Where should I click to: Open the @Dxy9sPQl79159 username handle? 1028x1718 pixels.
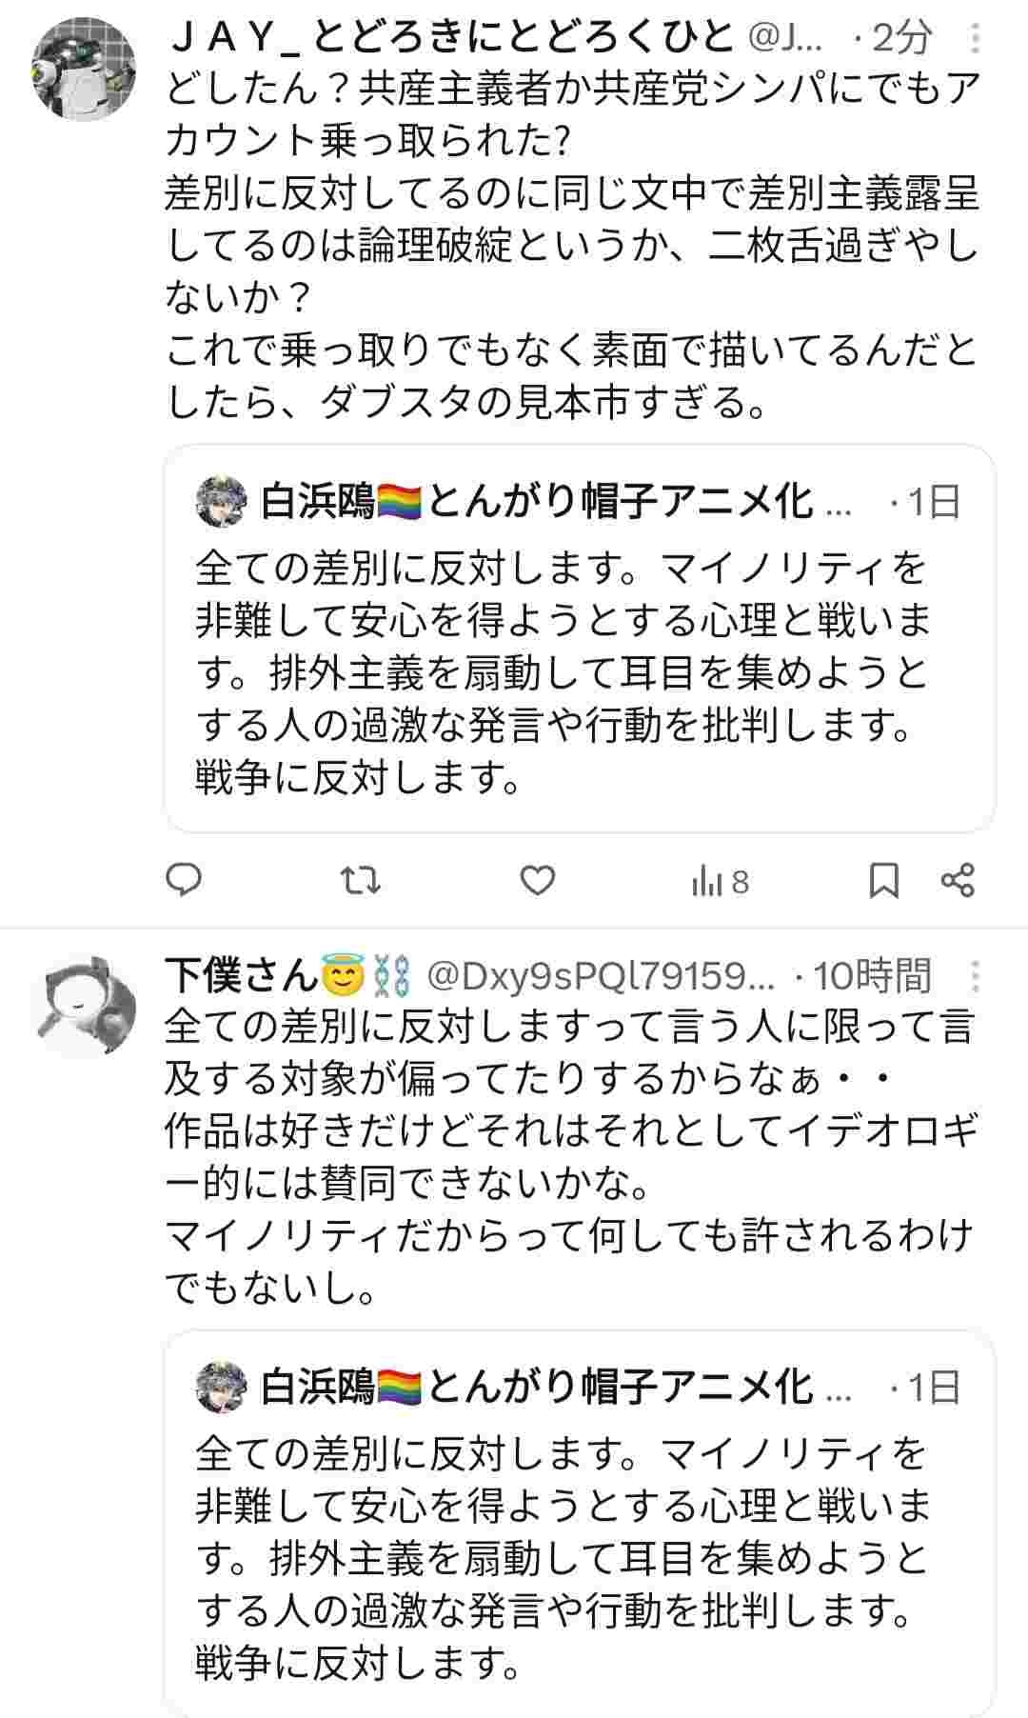(x=600, y=976)
